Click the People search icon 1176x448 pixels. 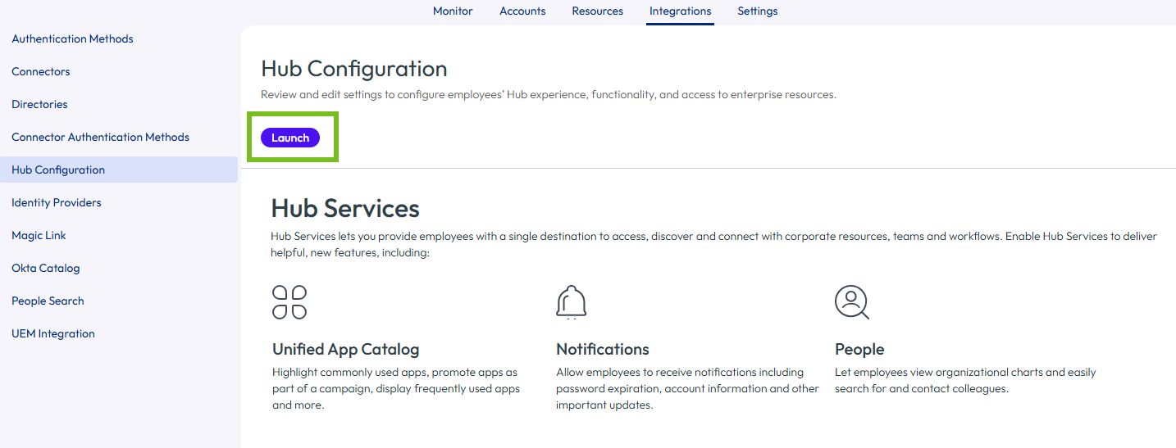tap(852, 302)
